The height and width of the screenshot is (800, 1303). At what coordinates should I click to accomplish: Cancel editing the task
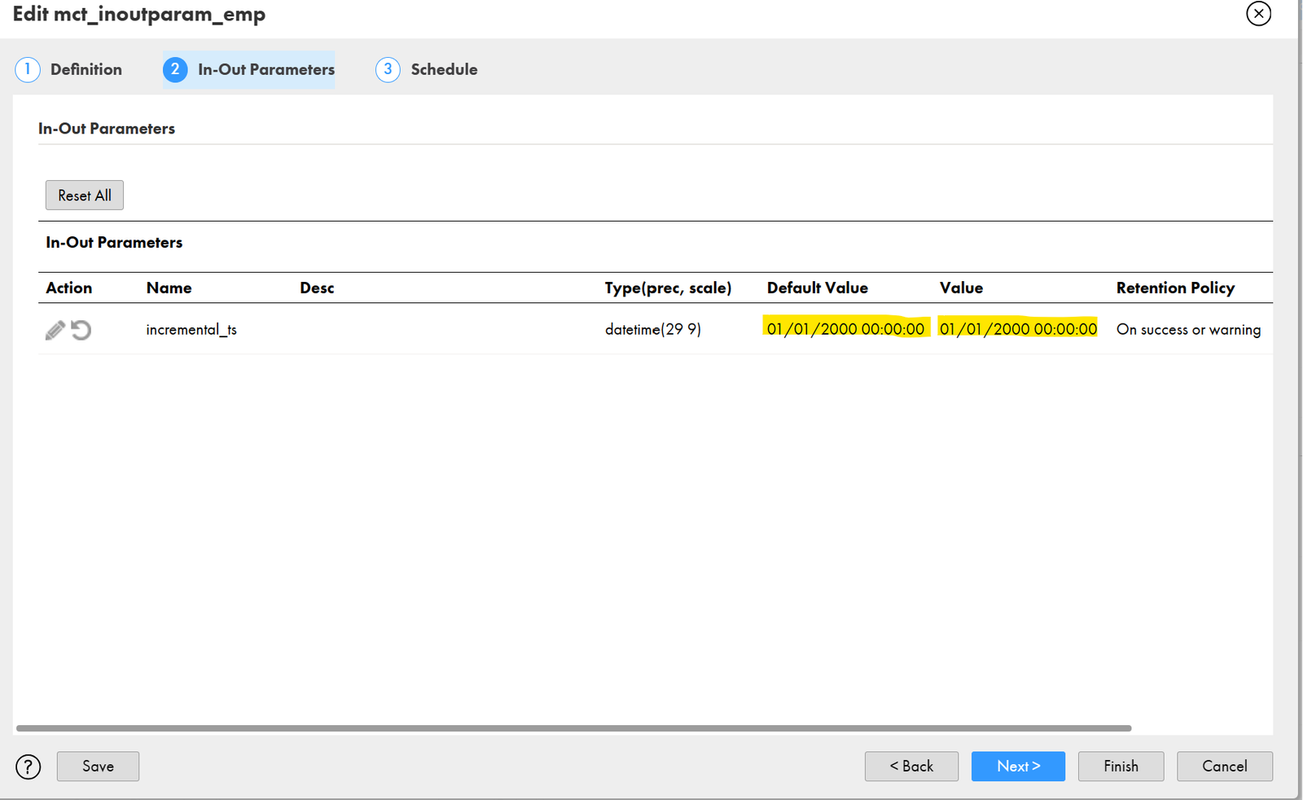pyautogui.click(x=1224, y=767)
